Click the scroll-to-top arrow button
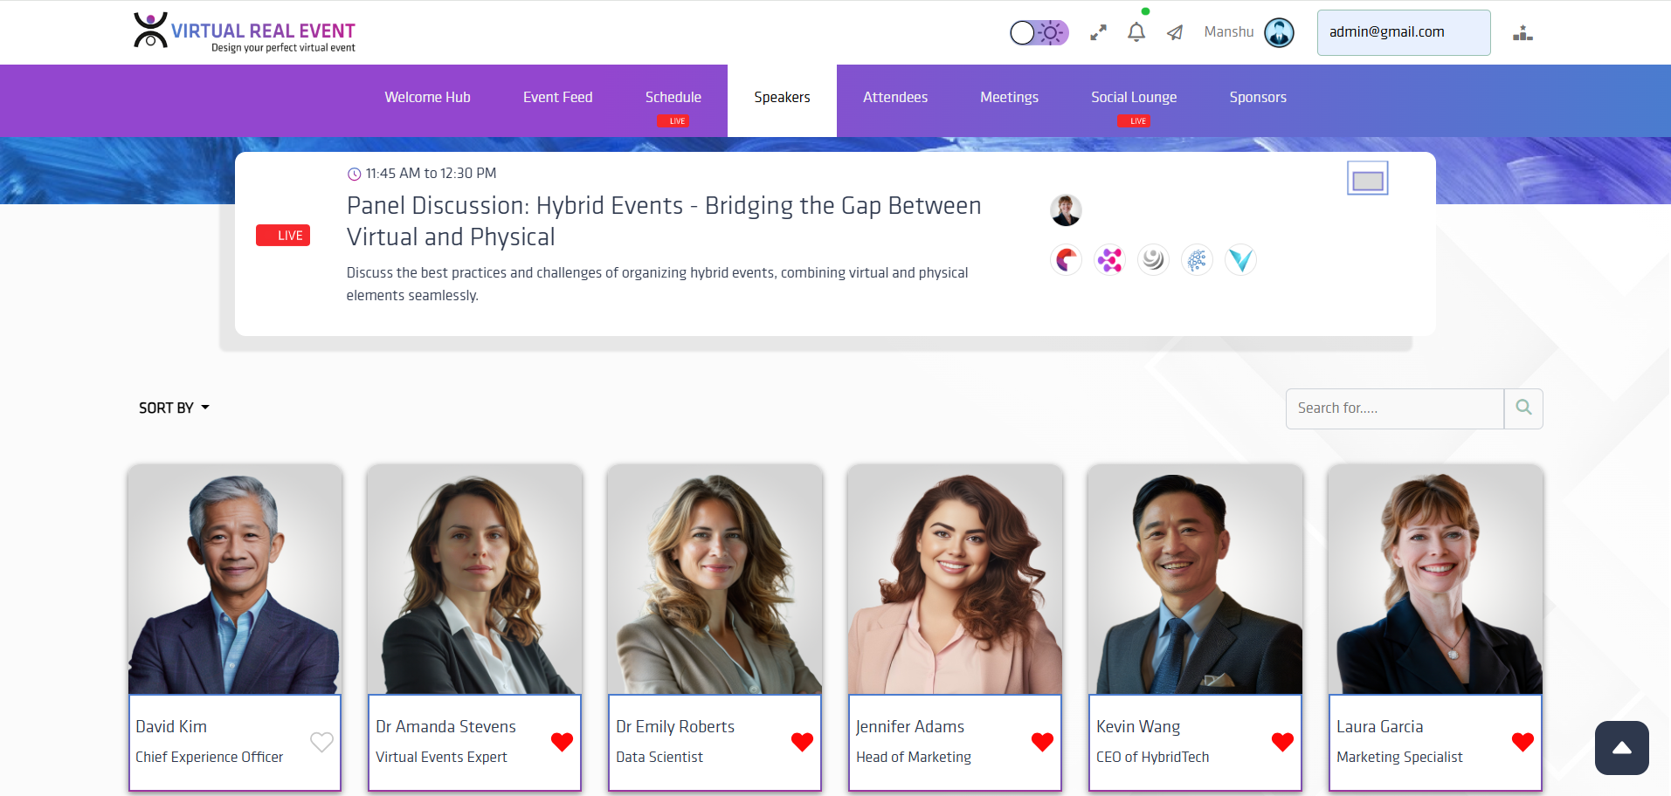Image resolution: width=1671 pixels, height=796 pixels. (1622, 748)
